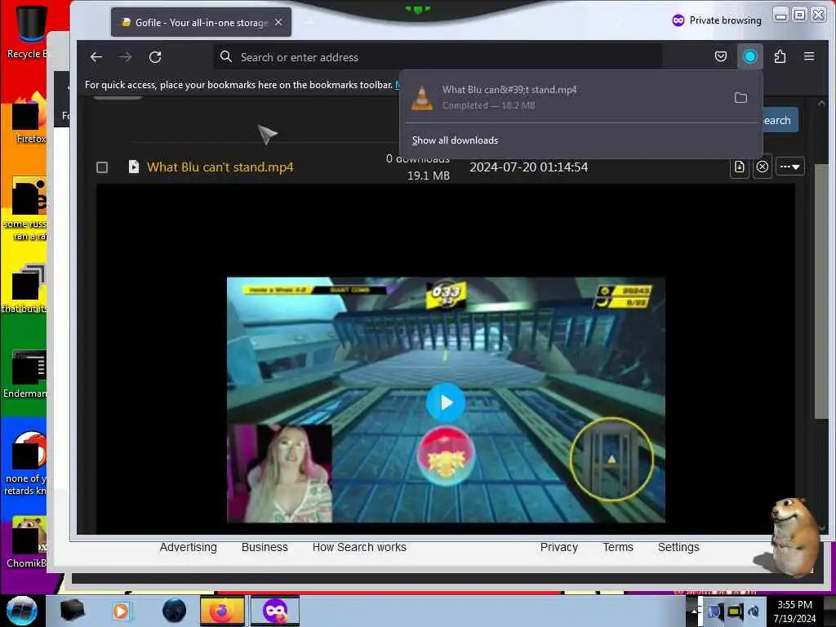Tick checkbox for What Blu can't stand.mp4
836x627 pixels.
click(x=102, y=167)
